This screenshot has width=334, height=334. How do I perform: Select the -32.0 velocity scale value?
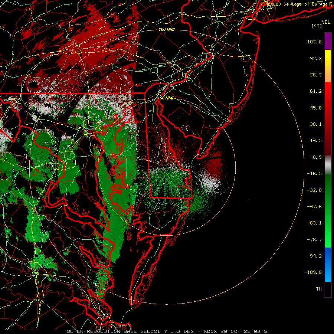click(314, 190)
